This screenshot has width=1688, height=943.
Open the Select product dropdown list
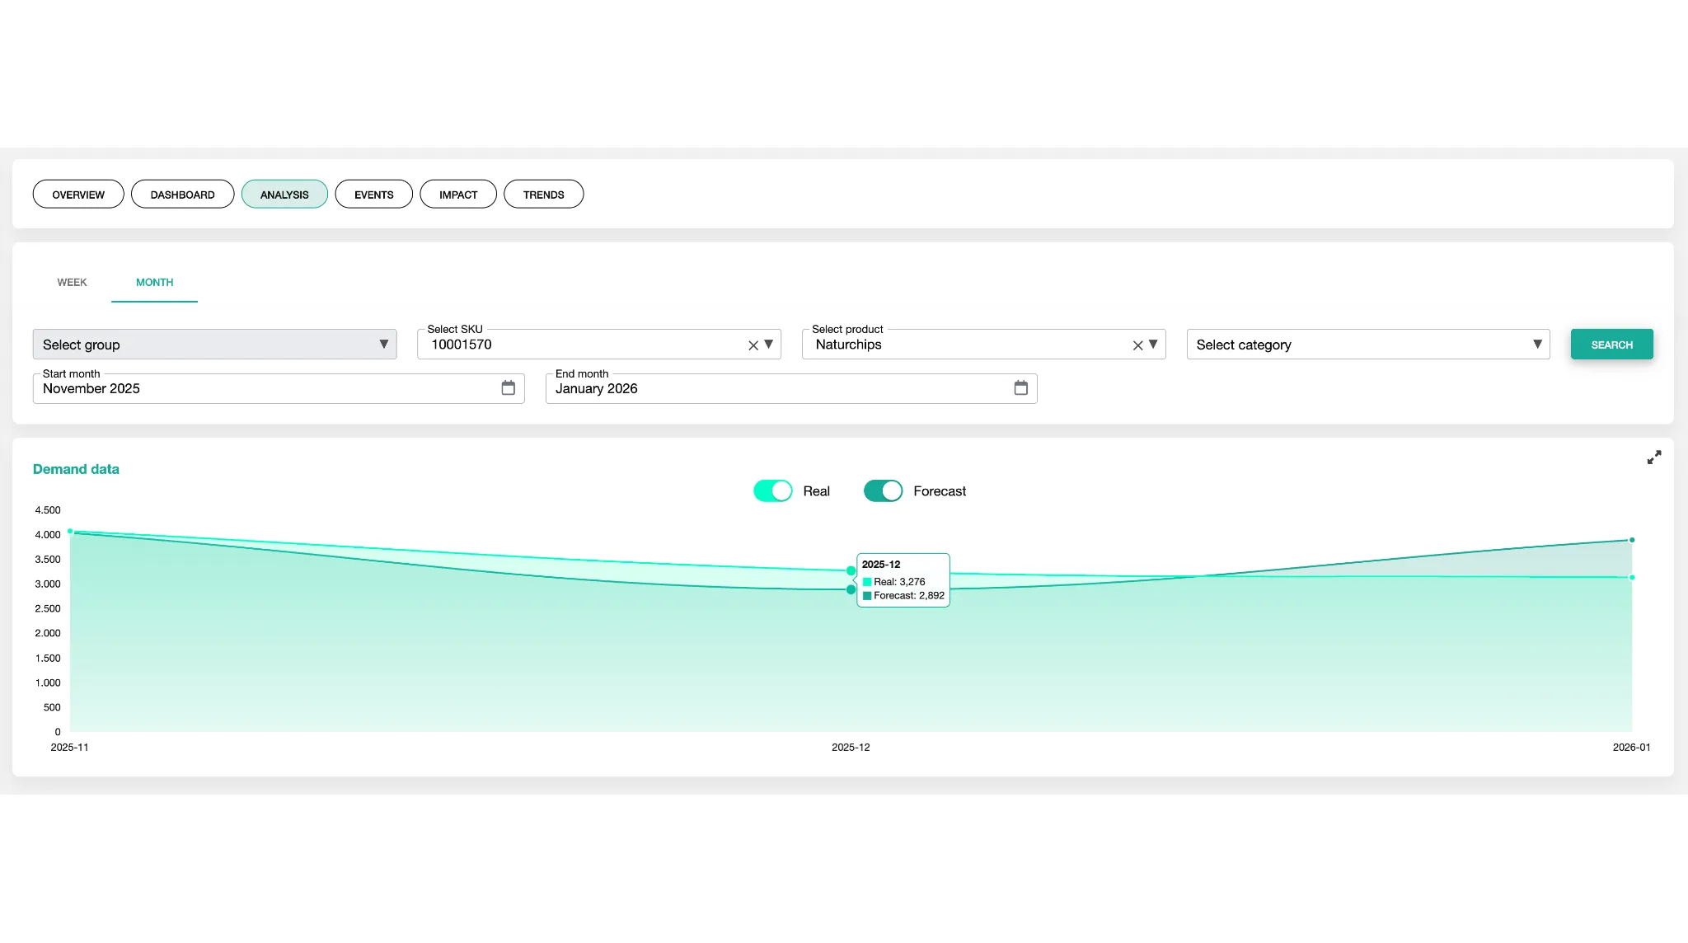(x=1154, y=345)
